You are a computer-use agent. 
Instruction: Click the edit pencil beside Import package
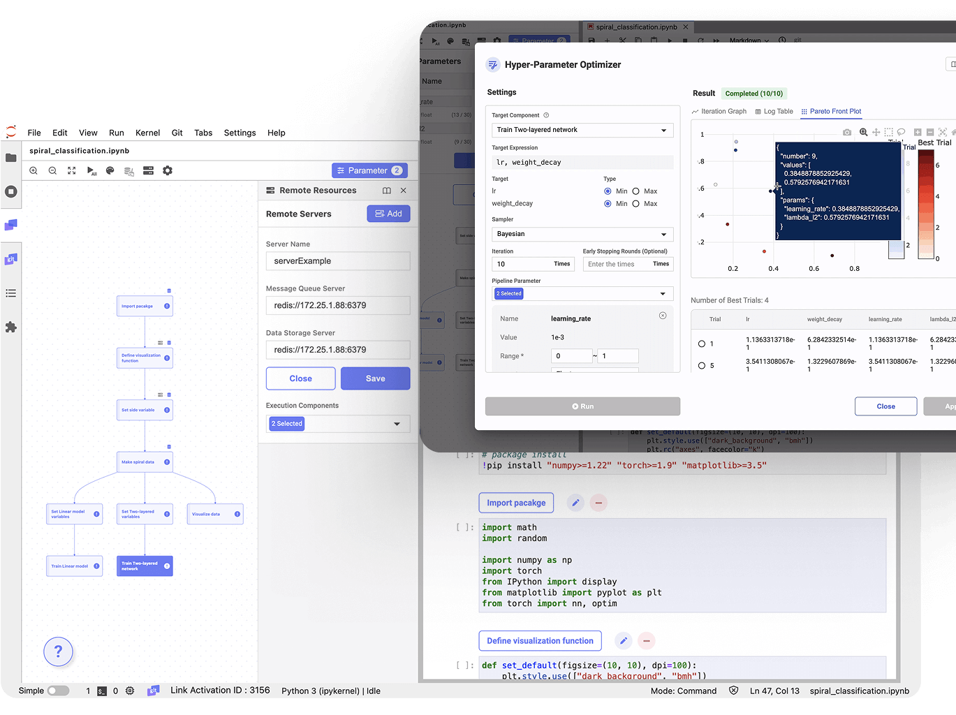pyautogui.click(x=575, y=503)
